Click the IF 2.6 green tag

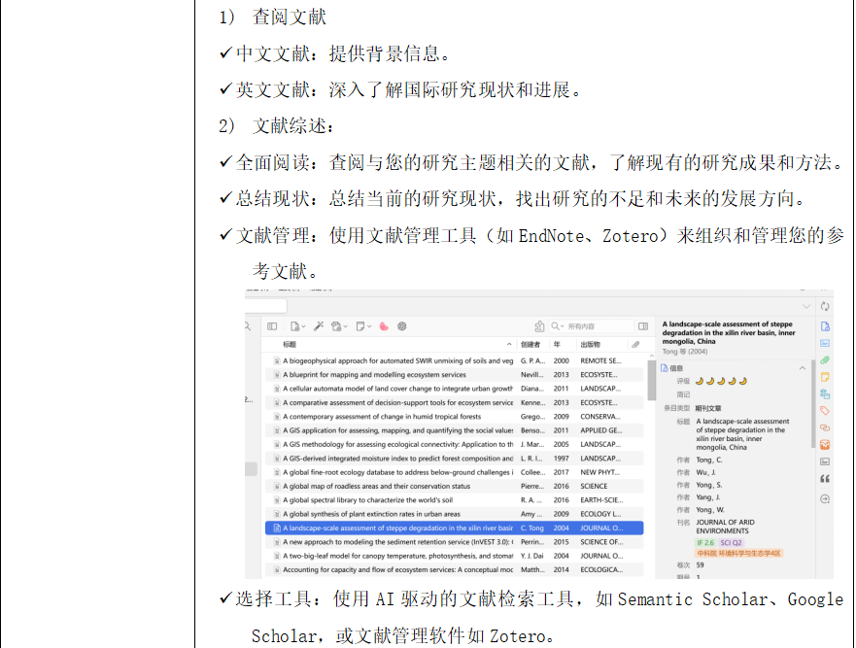[705, 543]
